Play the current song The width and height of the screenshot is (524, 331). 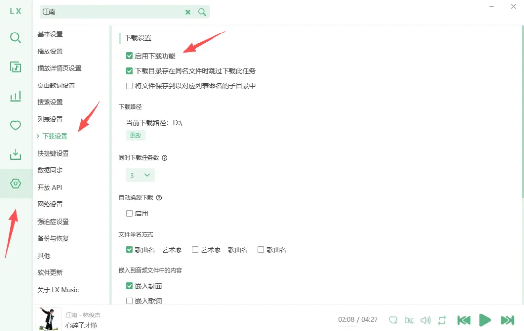pos(485,320)
